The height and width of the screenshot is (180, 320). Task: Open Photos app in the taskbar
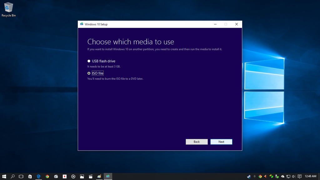click(82, 176)
